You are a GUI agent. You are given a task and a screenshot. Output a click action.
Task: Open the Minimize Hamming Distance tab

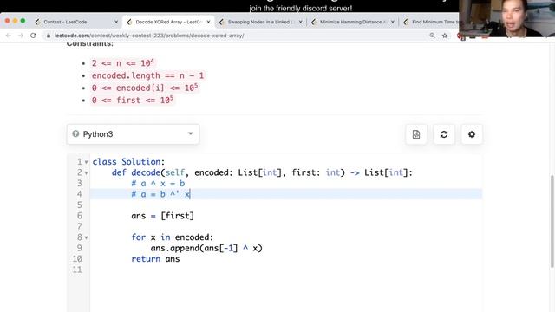(x=353, y=22)
